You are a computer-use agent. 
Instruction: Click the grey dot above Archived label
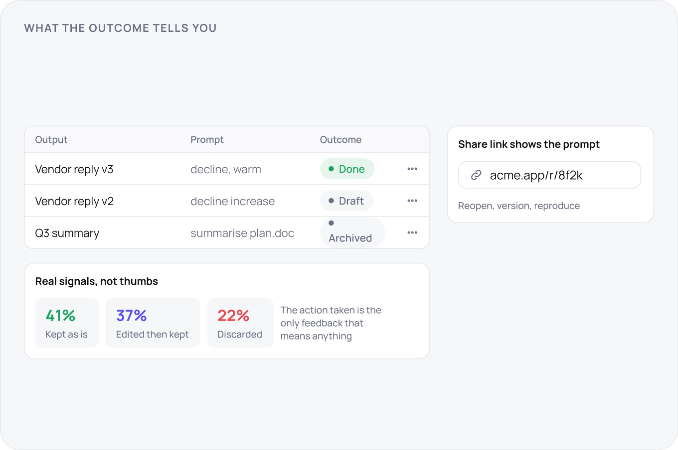331,223
